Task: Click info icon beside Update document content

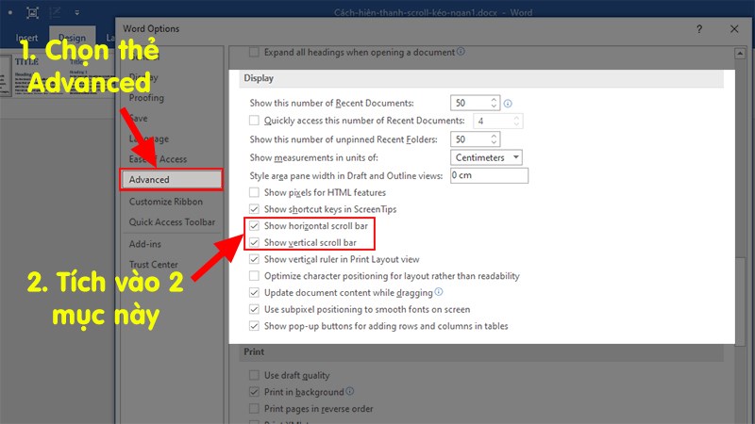Action: tap(439, 292)
